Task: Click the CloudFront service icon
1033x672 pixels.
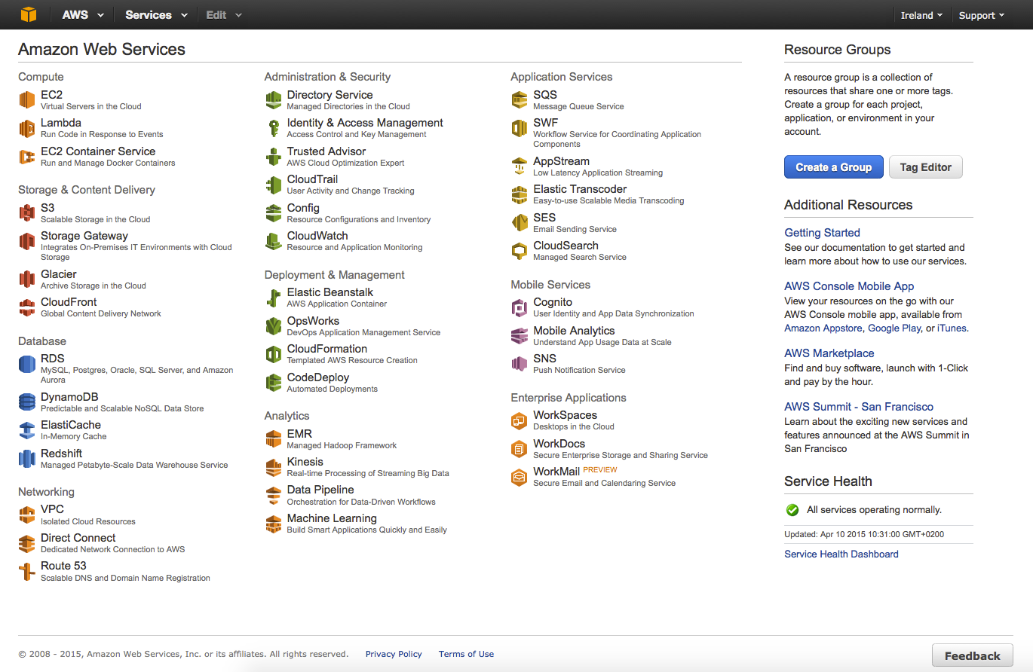Action: (27, 307)
